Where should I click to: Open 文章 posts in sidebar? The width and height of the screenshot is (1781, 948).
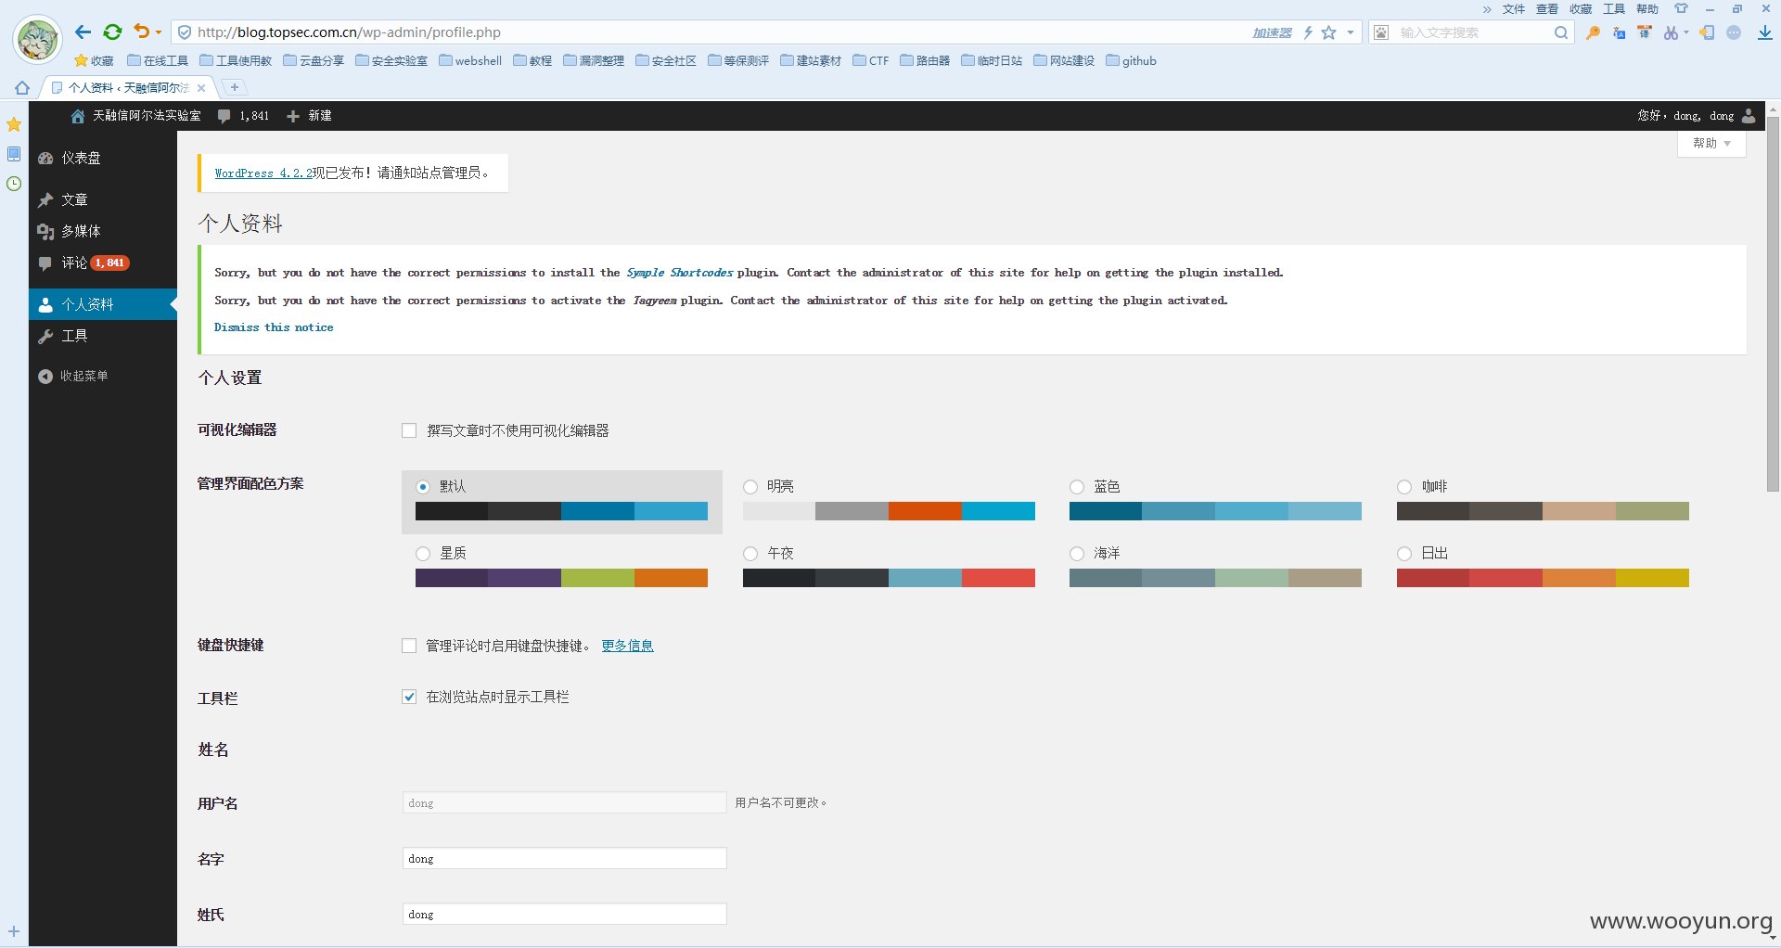103,199
